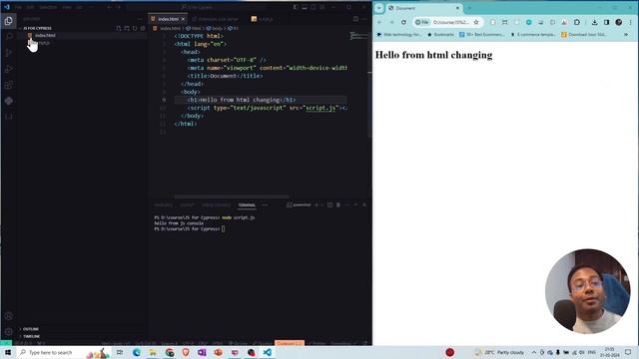639x359 pixels.
Task: Show hidden system tray icons
Action: coord(534,352)
